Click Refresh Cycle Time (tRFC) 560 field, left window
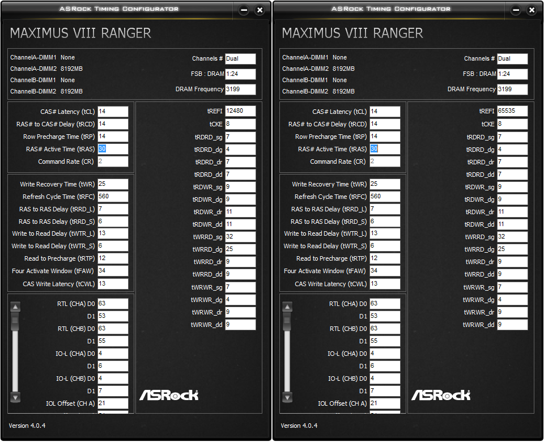The width and height of the screenshot is (544, 442). point(113,197)
